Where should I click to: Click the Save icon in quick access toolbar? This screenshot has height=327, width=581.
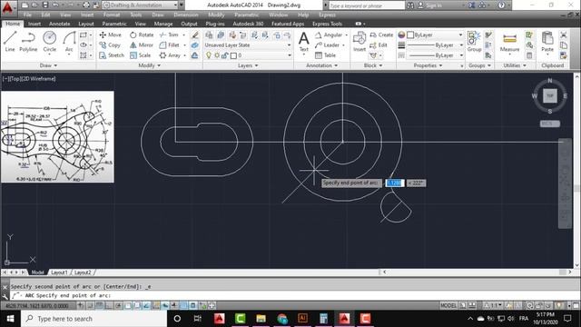pos(44,5)
